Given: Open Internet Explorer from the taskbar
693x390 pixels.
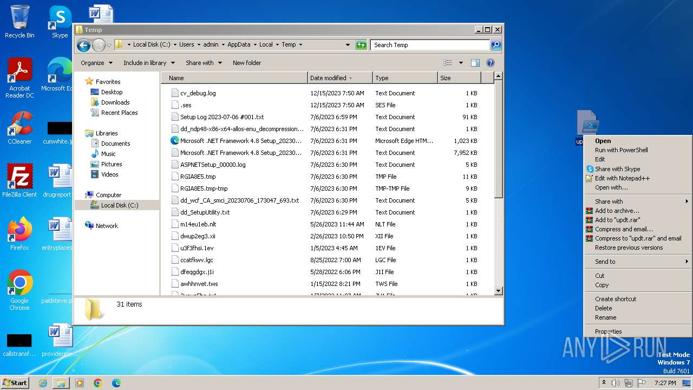Looking at the screenshot, I should pos(43,383).
